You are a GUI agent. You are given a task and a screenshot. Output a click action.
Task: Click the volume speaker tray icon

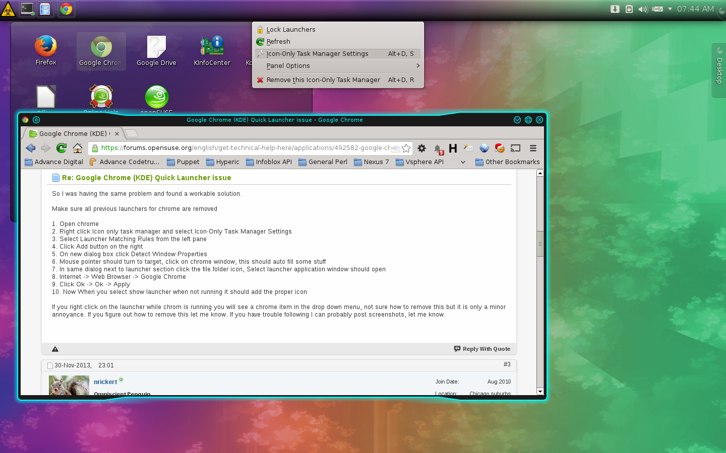(643, 9)
